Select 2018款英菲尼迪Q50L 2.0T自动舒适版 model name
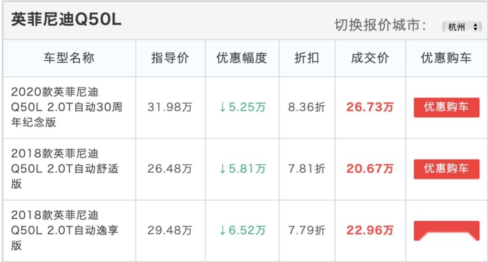 (65, 168)
